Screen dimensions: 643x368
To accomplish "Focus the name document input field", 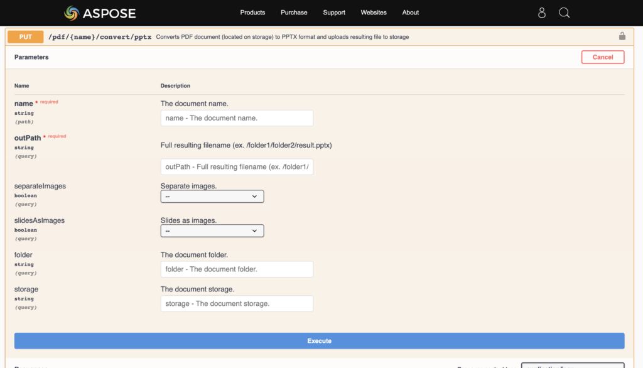I will coord(237,118).
